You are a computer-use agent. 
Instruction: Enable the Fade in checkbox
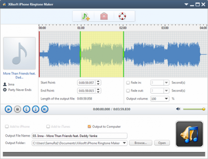click(x=128, y=83)
